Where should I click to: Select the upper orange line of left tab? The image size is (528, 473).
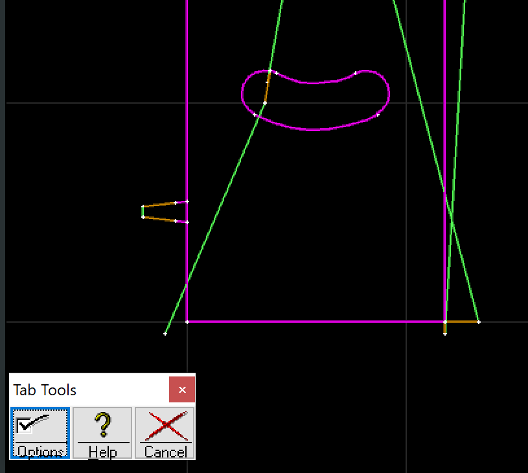159,205
